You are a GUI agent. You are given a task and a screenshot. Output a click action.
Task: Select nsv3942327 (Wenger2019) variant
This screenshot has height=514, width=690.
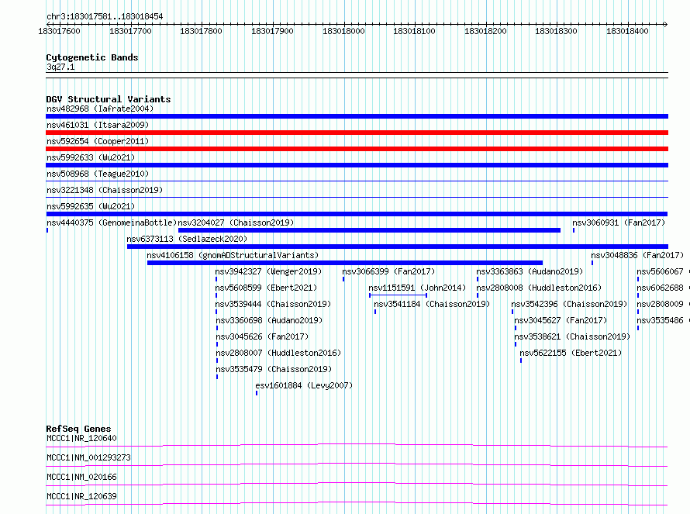[268, 271]
